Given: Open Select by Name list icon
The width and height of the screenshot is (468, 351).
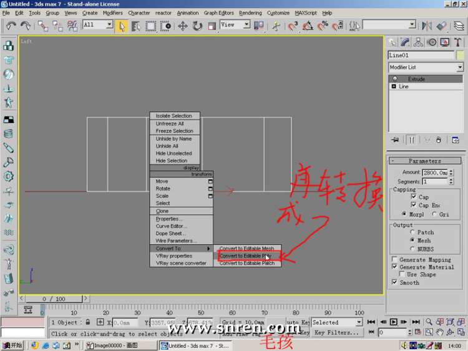Looking at the screenshot, I should point(136,26).
